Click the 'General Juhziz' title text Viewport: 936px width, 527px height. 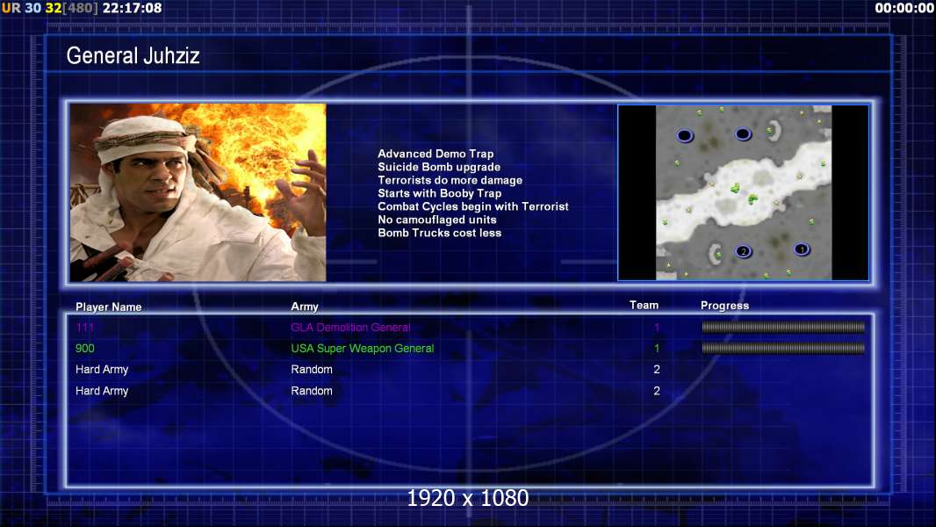click(133, 55)
